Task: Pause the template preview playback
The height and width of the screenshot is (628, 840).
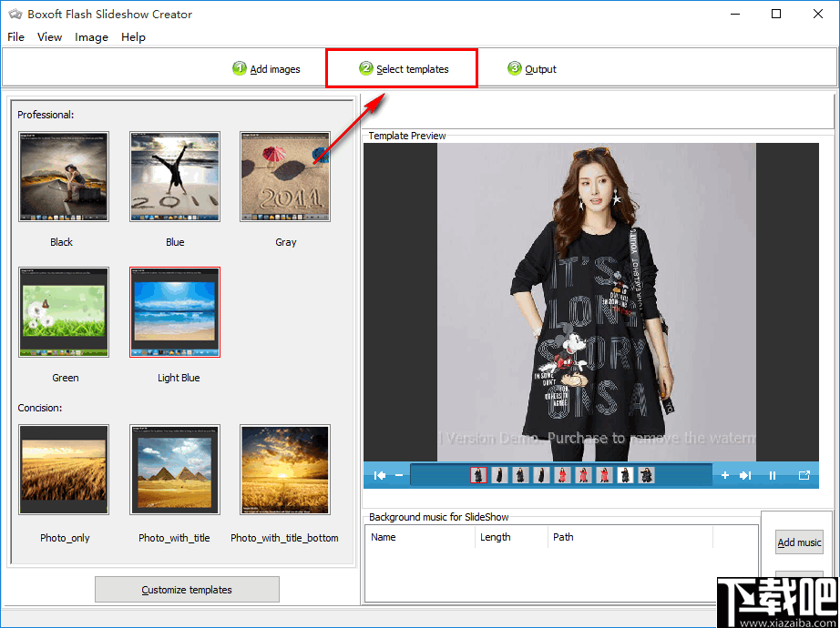Action: click(x=773, y=475)
